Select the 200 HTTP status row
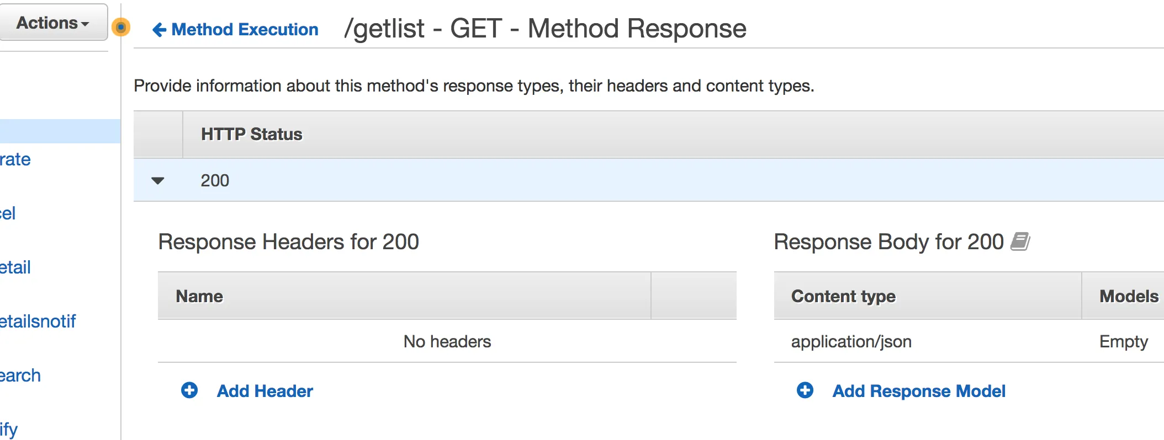1164x440 pixels. pos(215,180)
